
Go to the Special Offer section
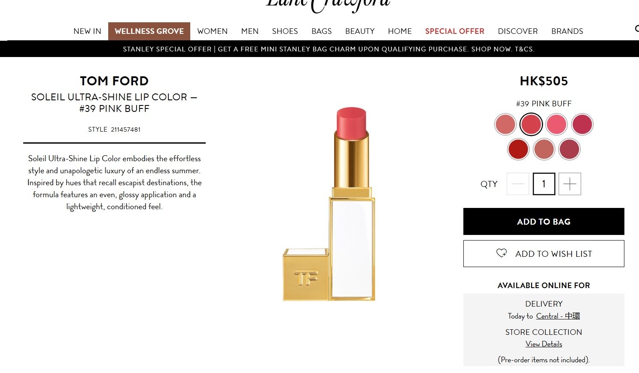pos(455,31)
